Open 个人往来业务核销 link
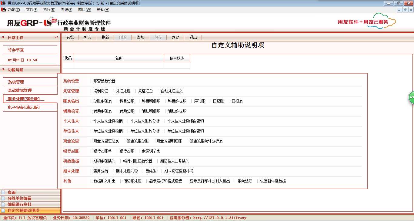This screenshot has width=414, height=221. [108, 121]
